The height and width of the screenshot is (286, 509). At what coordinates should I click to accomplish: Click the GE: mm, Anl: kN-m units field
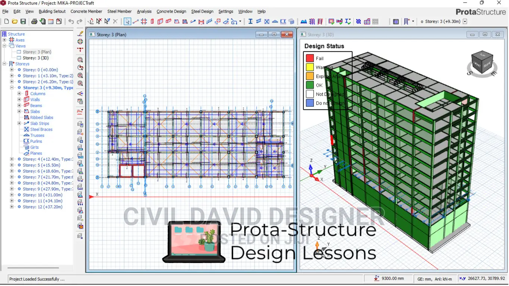click(x=434, y=279)
